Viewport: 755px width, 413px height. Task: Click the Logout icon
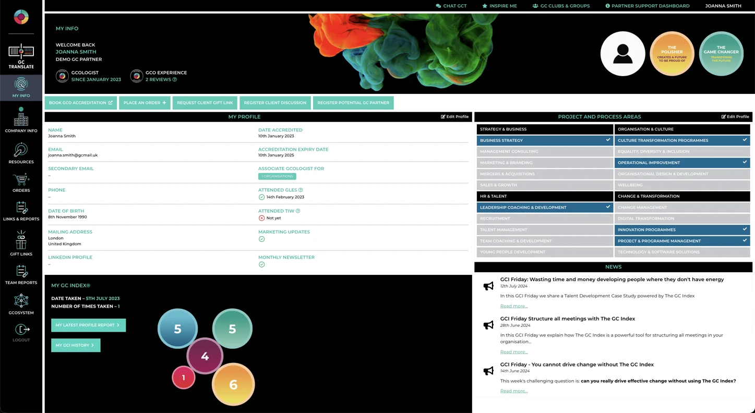pos(21,330)
